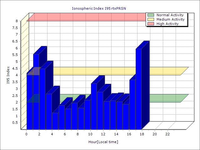The height and width of the screenshot is (150, 200).
Task: Pick the shortest bar at hour 4
Action: point(55,121)
